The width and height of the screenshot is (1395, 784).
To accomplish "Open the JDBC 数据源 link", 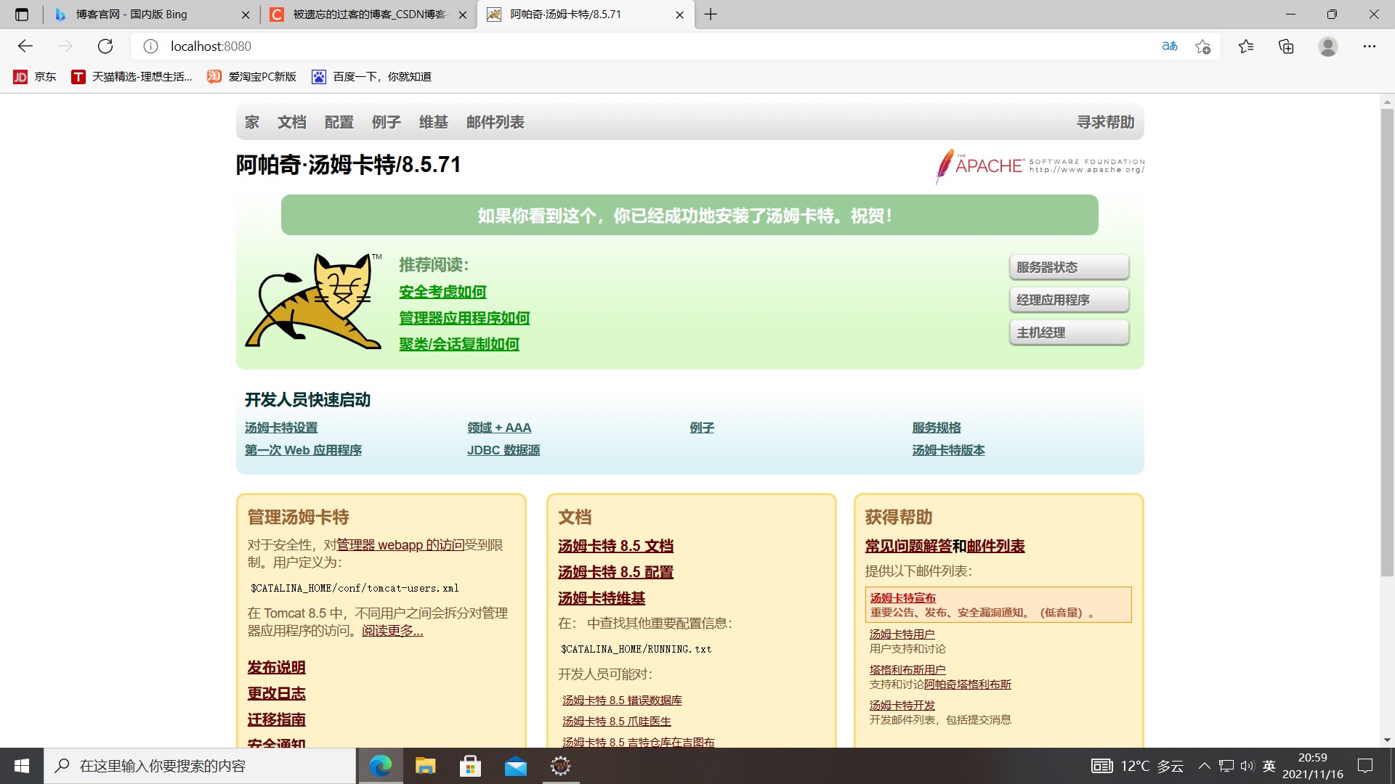I will click(x=504, y=451).
